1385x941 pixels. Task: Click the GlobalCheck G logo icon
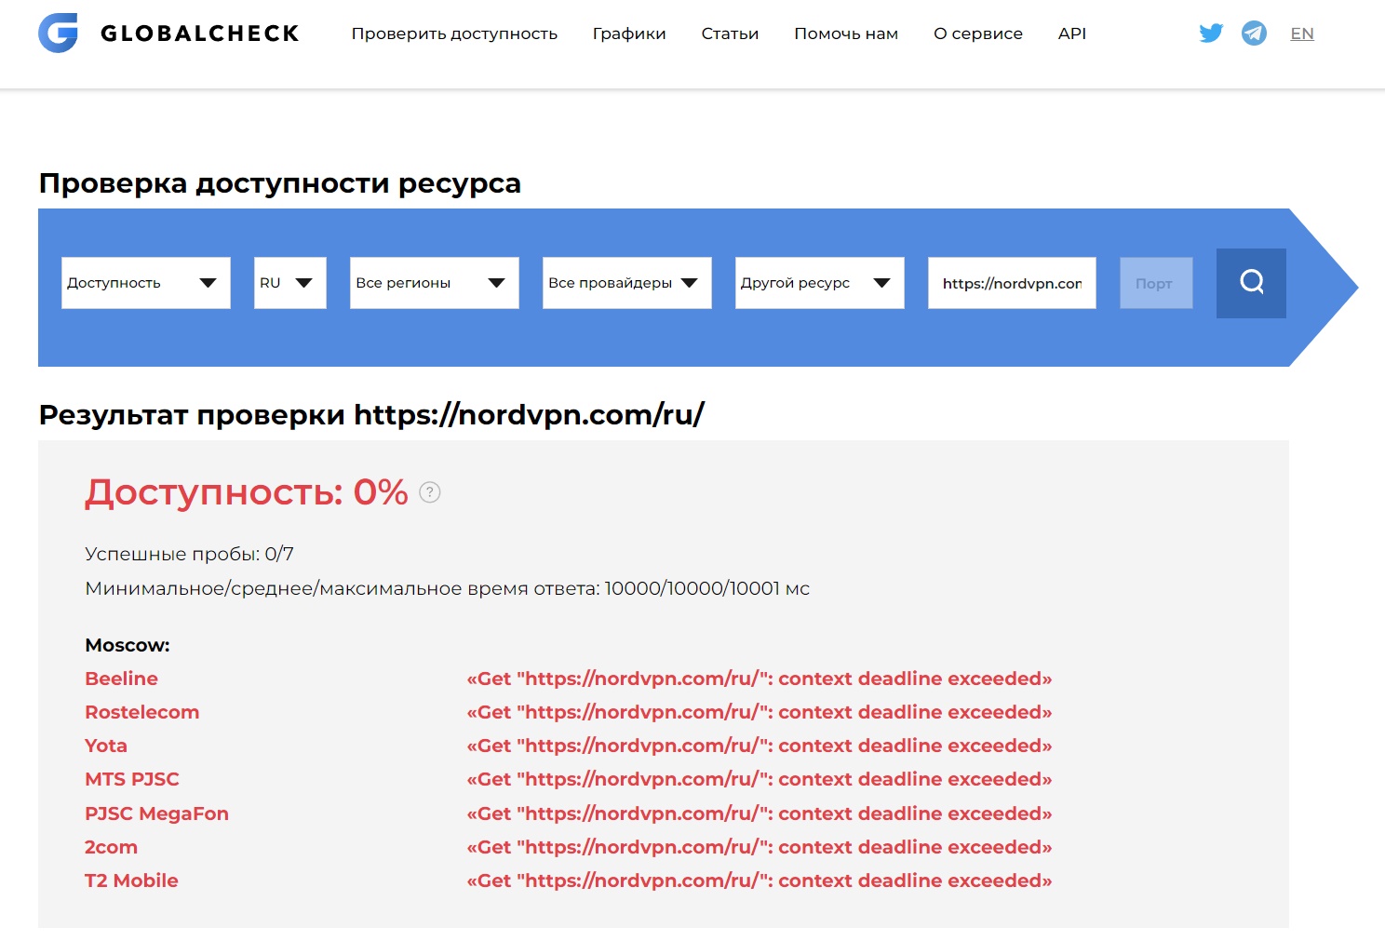58,34
